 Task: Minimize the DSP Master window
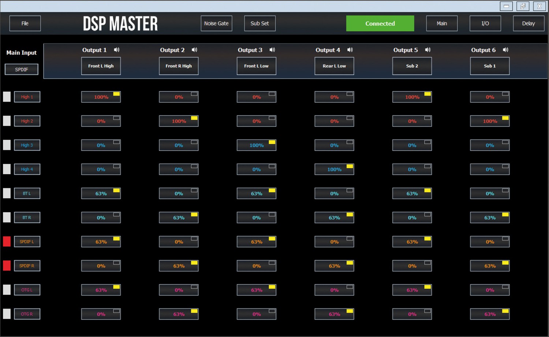(x=506, y=6)
